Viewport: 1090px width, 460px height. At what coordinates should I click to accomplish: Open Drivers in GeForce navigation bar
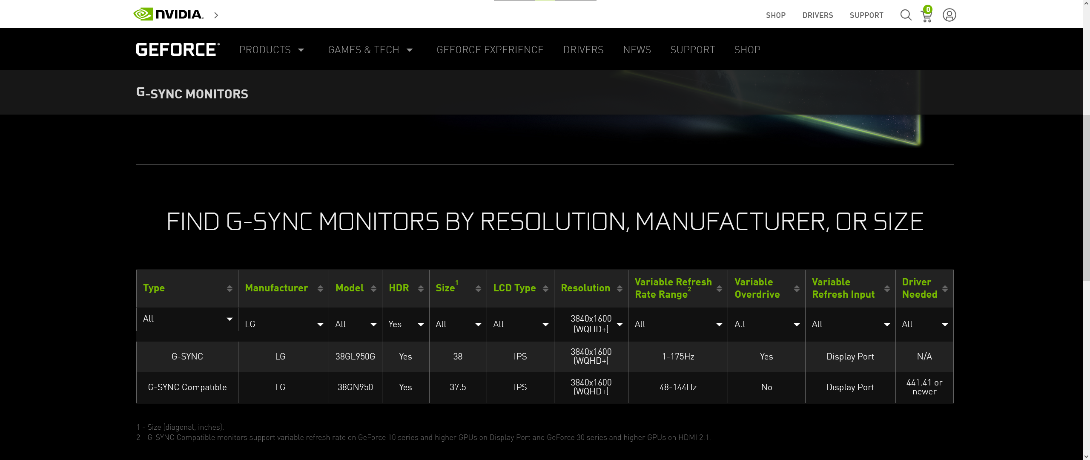(x=583, y=50)
